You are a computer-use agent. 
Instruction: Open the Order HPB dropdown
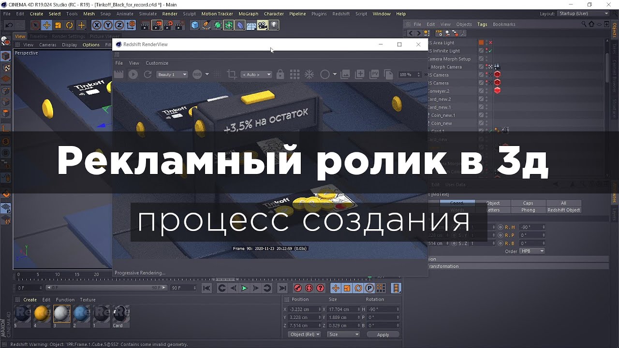pos(532,251)
